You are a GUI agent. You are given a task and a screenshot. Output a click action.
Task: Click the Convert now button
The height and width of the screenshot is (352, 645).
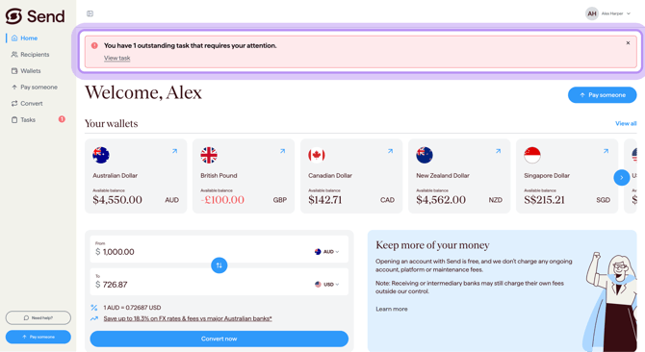click(219, 339)
